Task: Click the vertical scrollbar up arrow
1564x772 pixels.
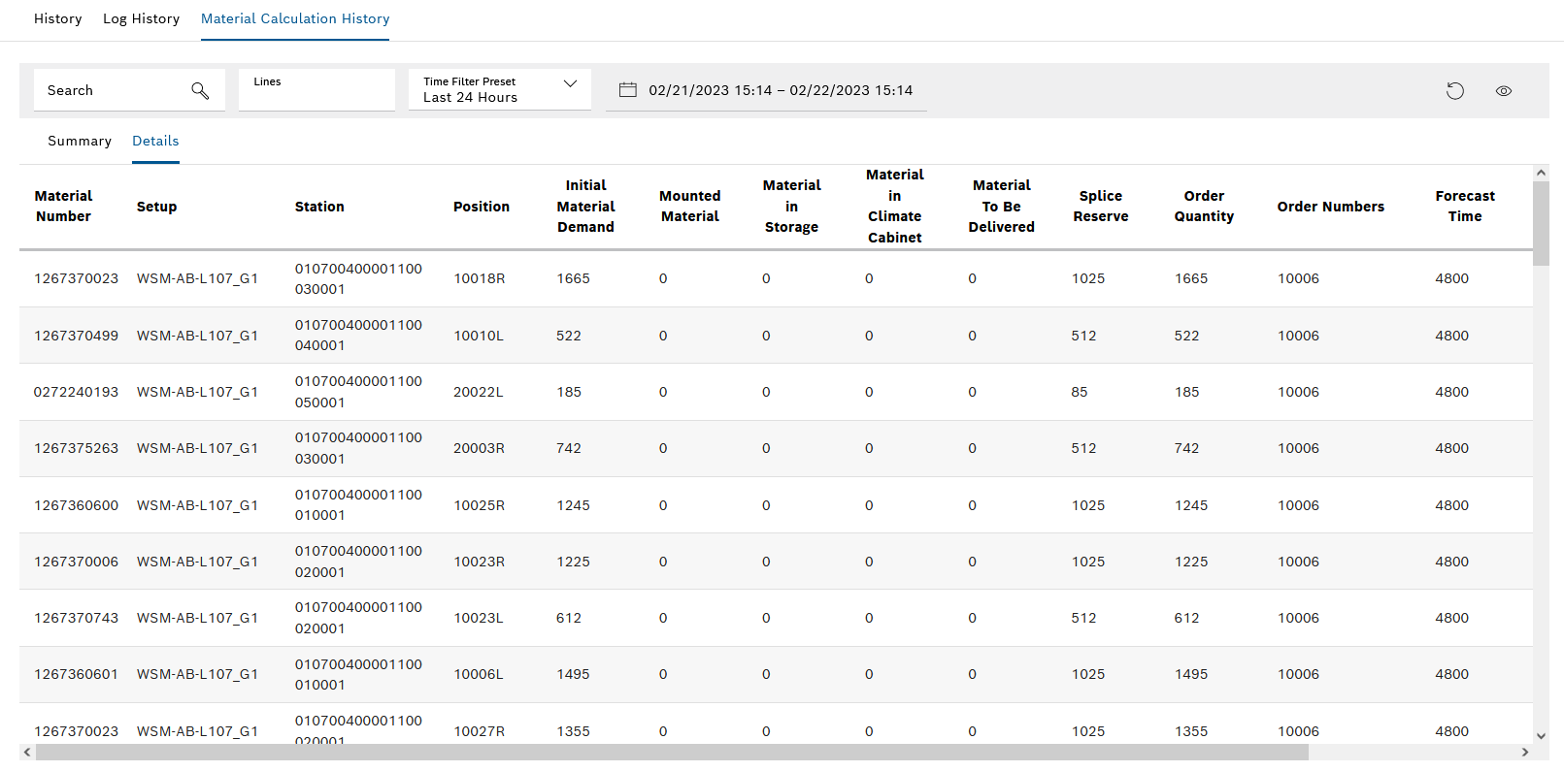Action: [1541, 173]
